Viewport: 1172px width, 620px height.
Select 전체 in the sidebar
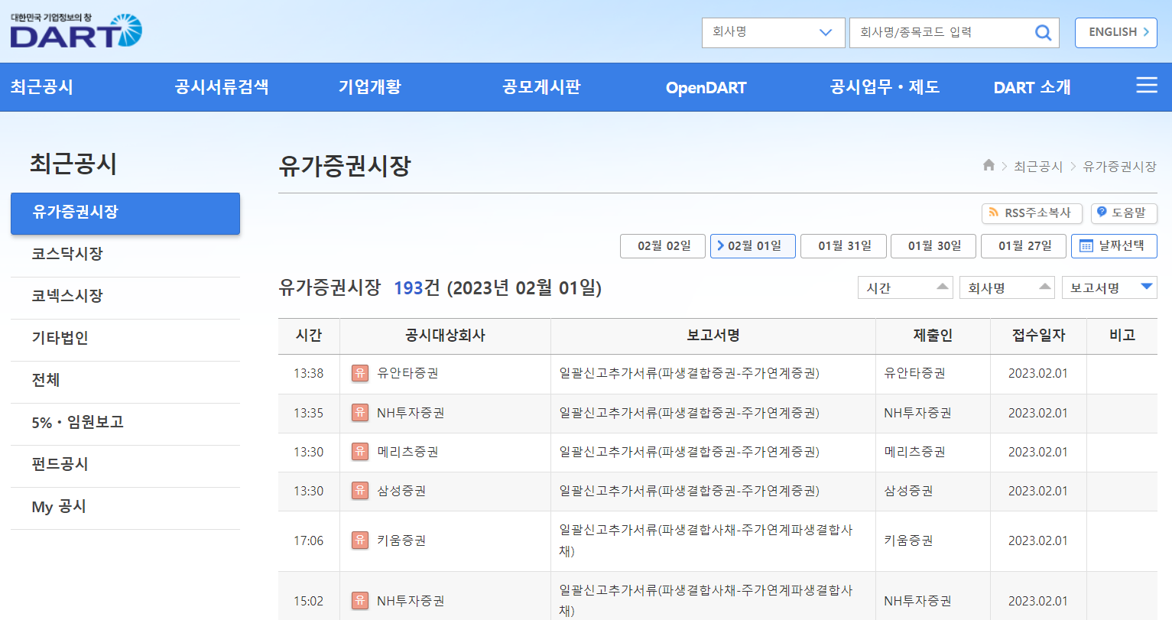coord(125,381)
